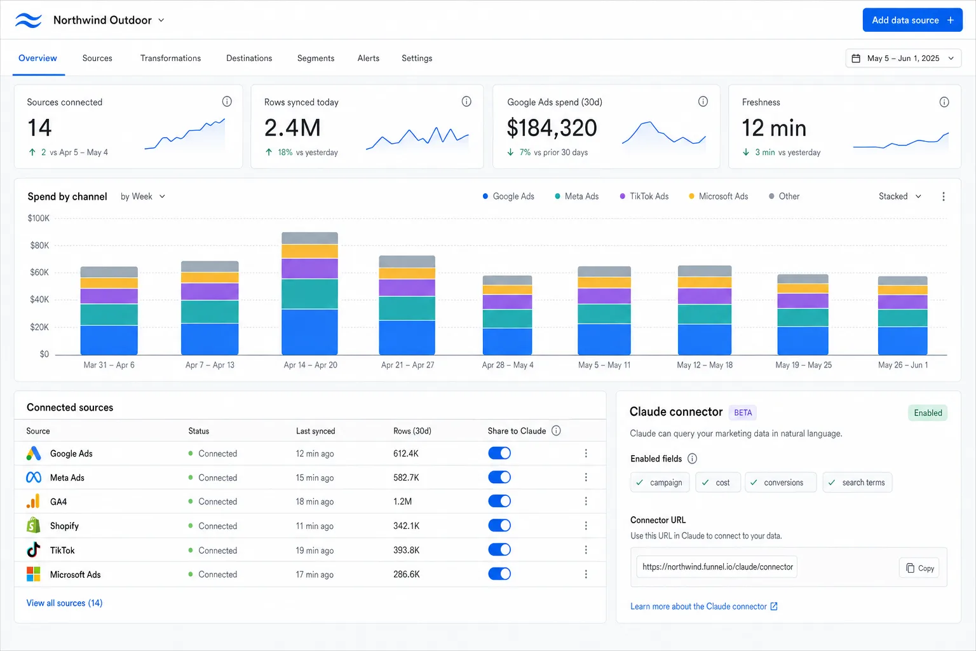Image resolution: width=976 pixels, height=651 pixels.
Task: Toggle Share to Claude for Shopify
Action: coord(499,526)
